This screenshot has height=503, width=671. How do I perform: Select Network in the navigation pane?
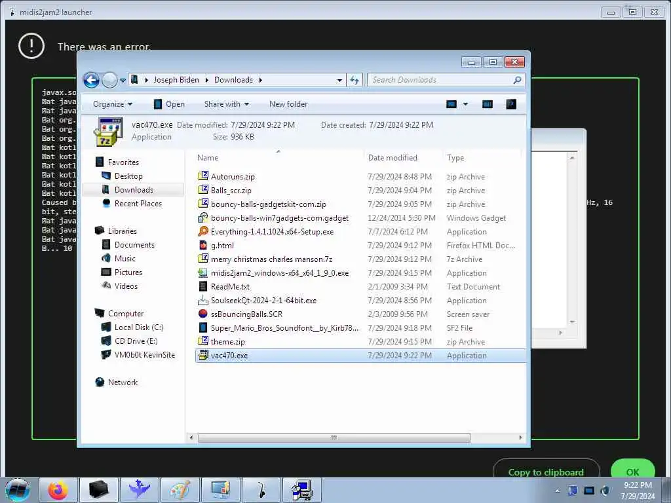click(x=123, y=382)
